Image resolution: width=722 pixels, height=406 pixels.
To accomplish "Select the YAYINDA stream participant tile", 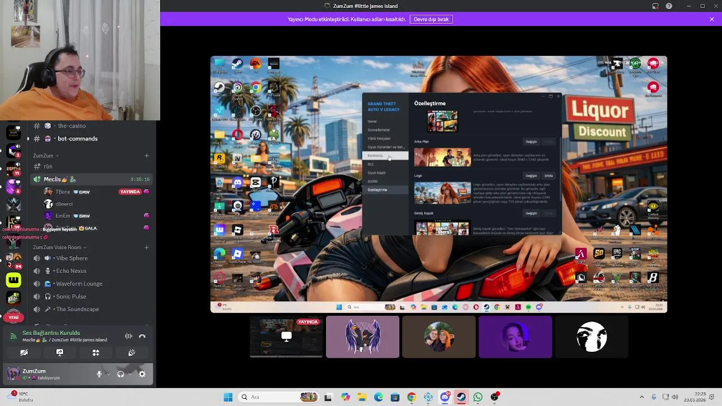I will coord(287,337).
